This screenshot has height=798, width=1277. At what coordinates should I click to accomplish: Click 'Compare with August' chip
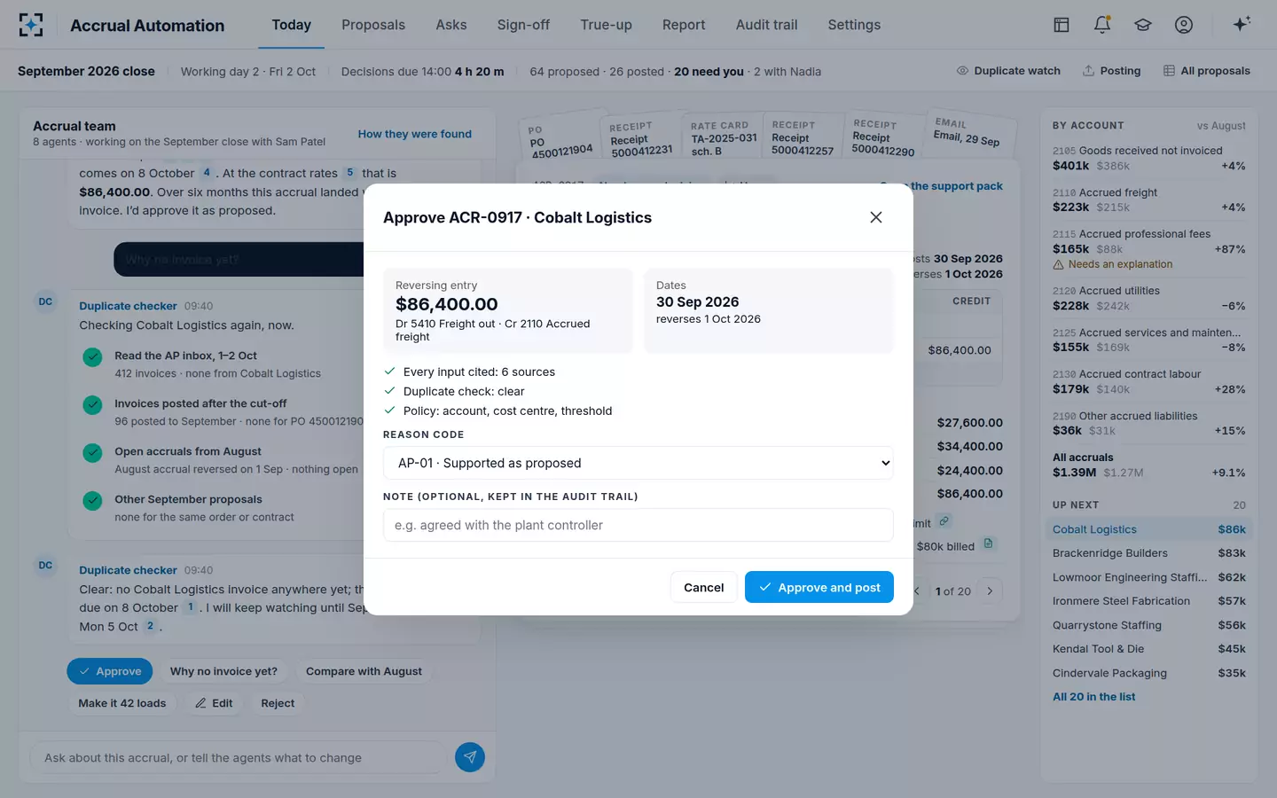click(364, 671)
